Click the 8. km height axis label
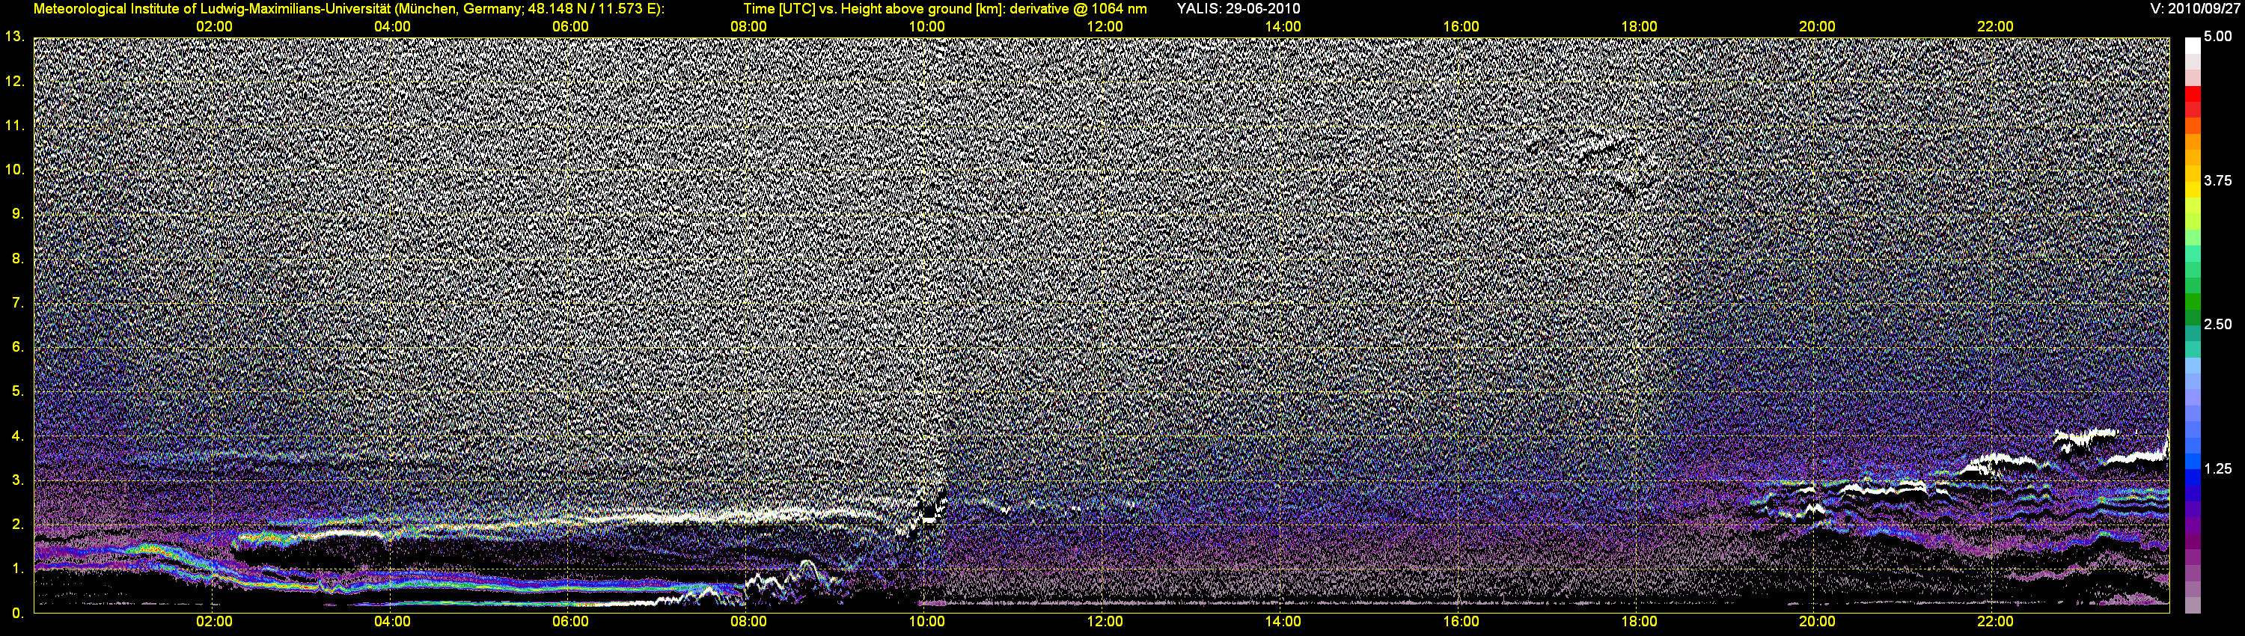The image size is (2245, 636). pyautogui.click(x=17, y=258)
